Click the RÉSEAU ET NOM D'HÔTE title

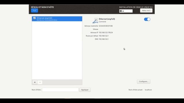coord(42,7)
